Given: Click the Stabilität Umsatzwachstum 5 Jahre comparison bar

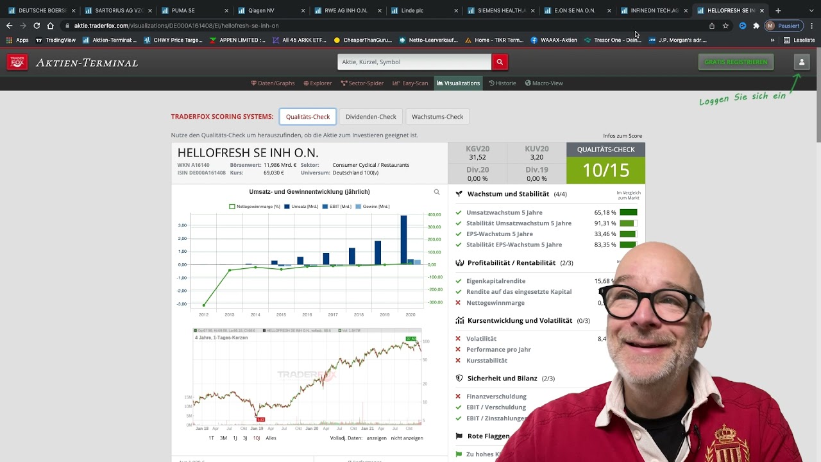Looking at the screenshot, I should coord(628,223).
